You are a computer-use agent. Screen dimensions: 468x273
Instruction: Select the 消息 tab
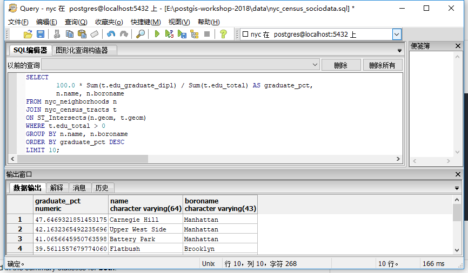tap(79, 188)
